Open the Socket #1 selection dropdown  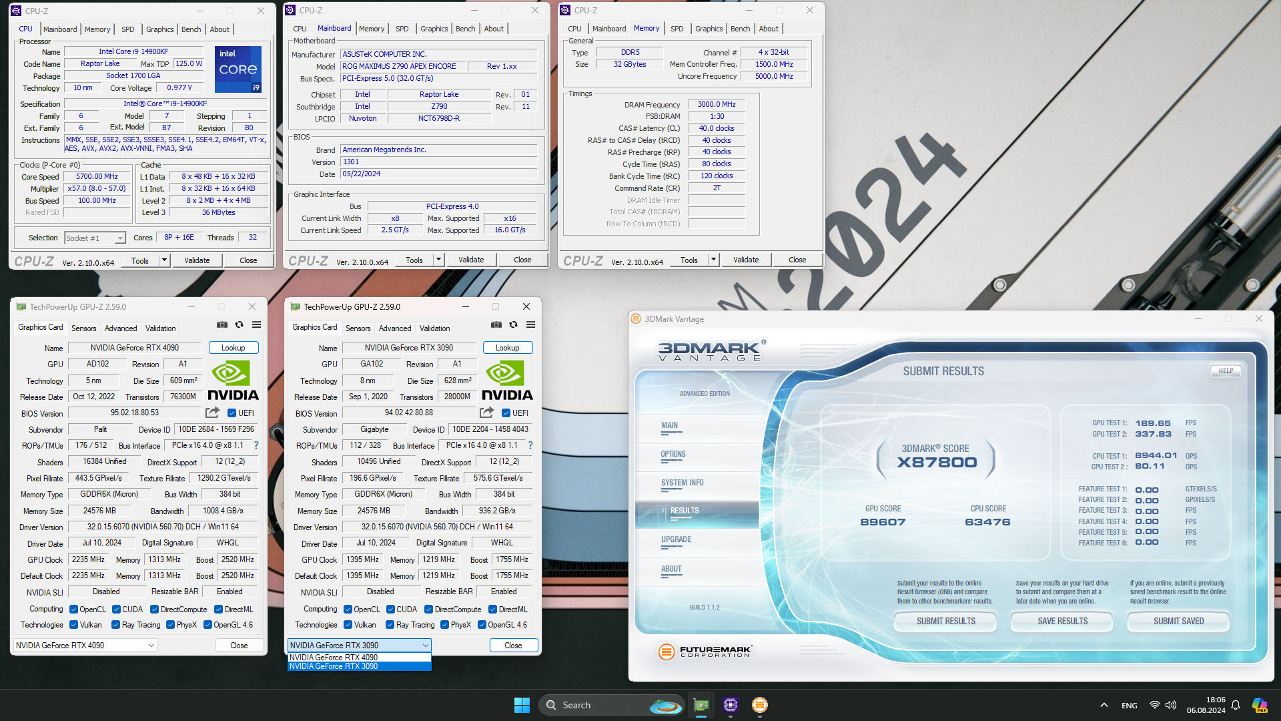click(95, 238)
